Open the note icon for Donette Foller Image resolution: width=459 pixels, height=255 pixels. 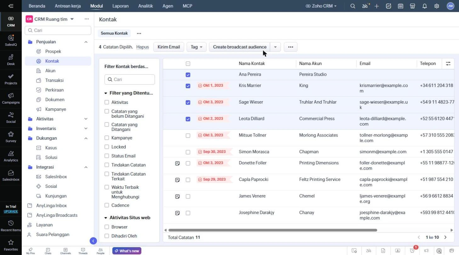click(178, 163)
